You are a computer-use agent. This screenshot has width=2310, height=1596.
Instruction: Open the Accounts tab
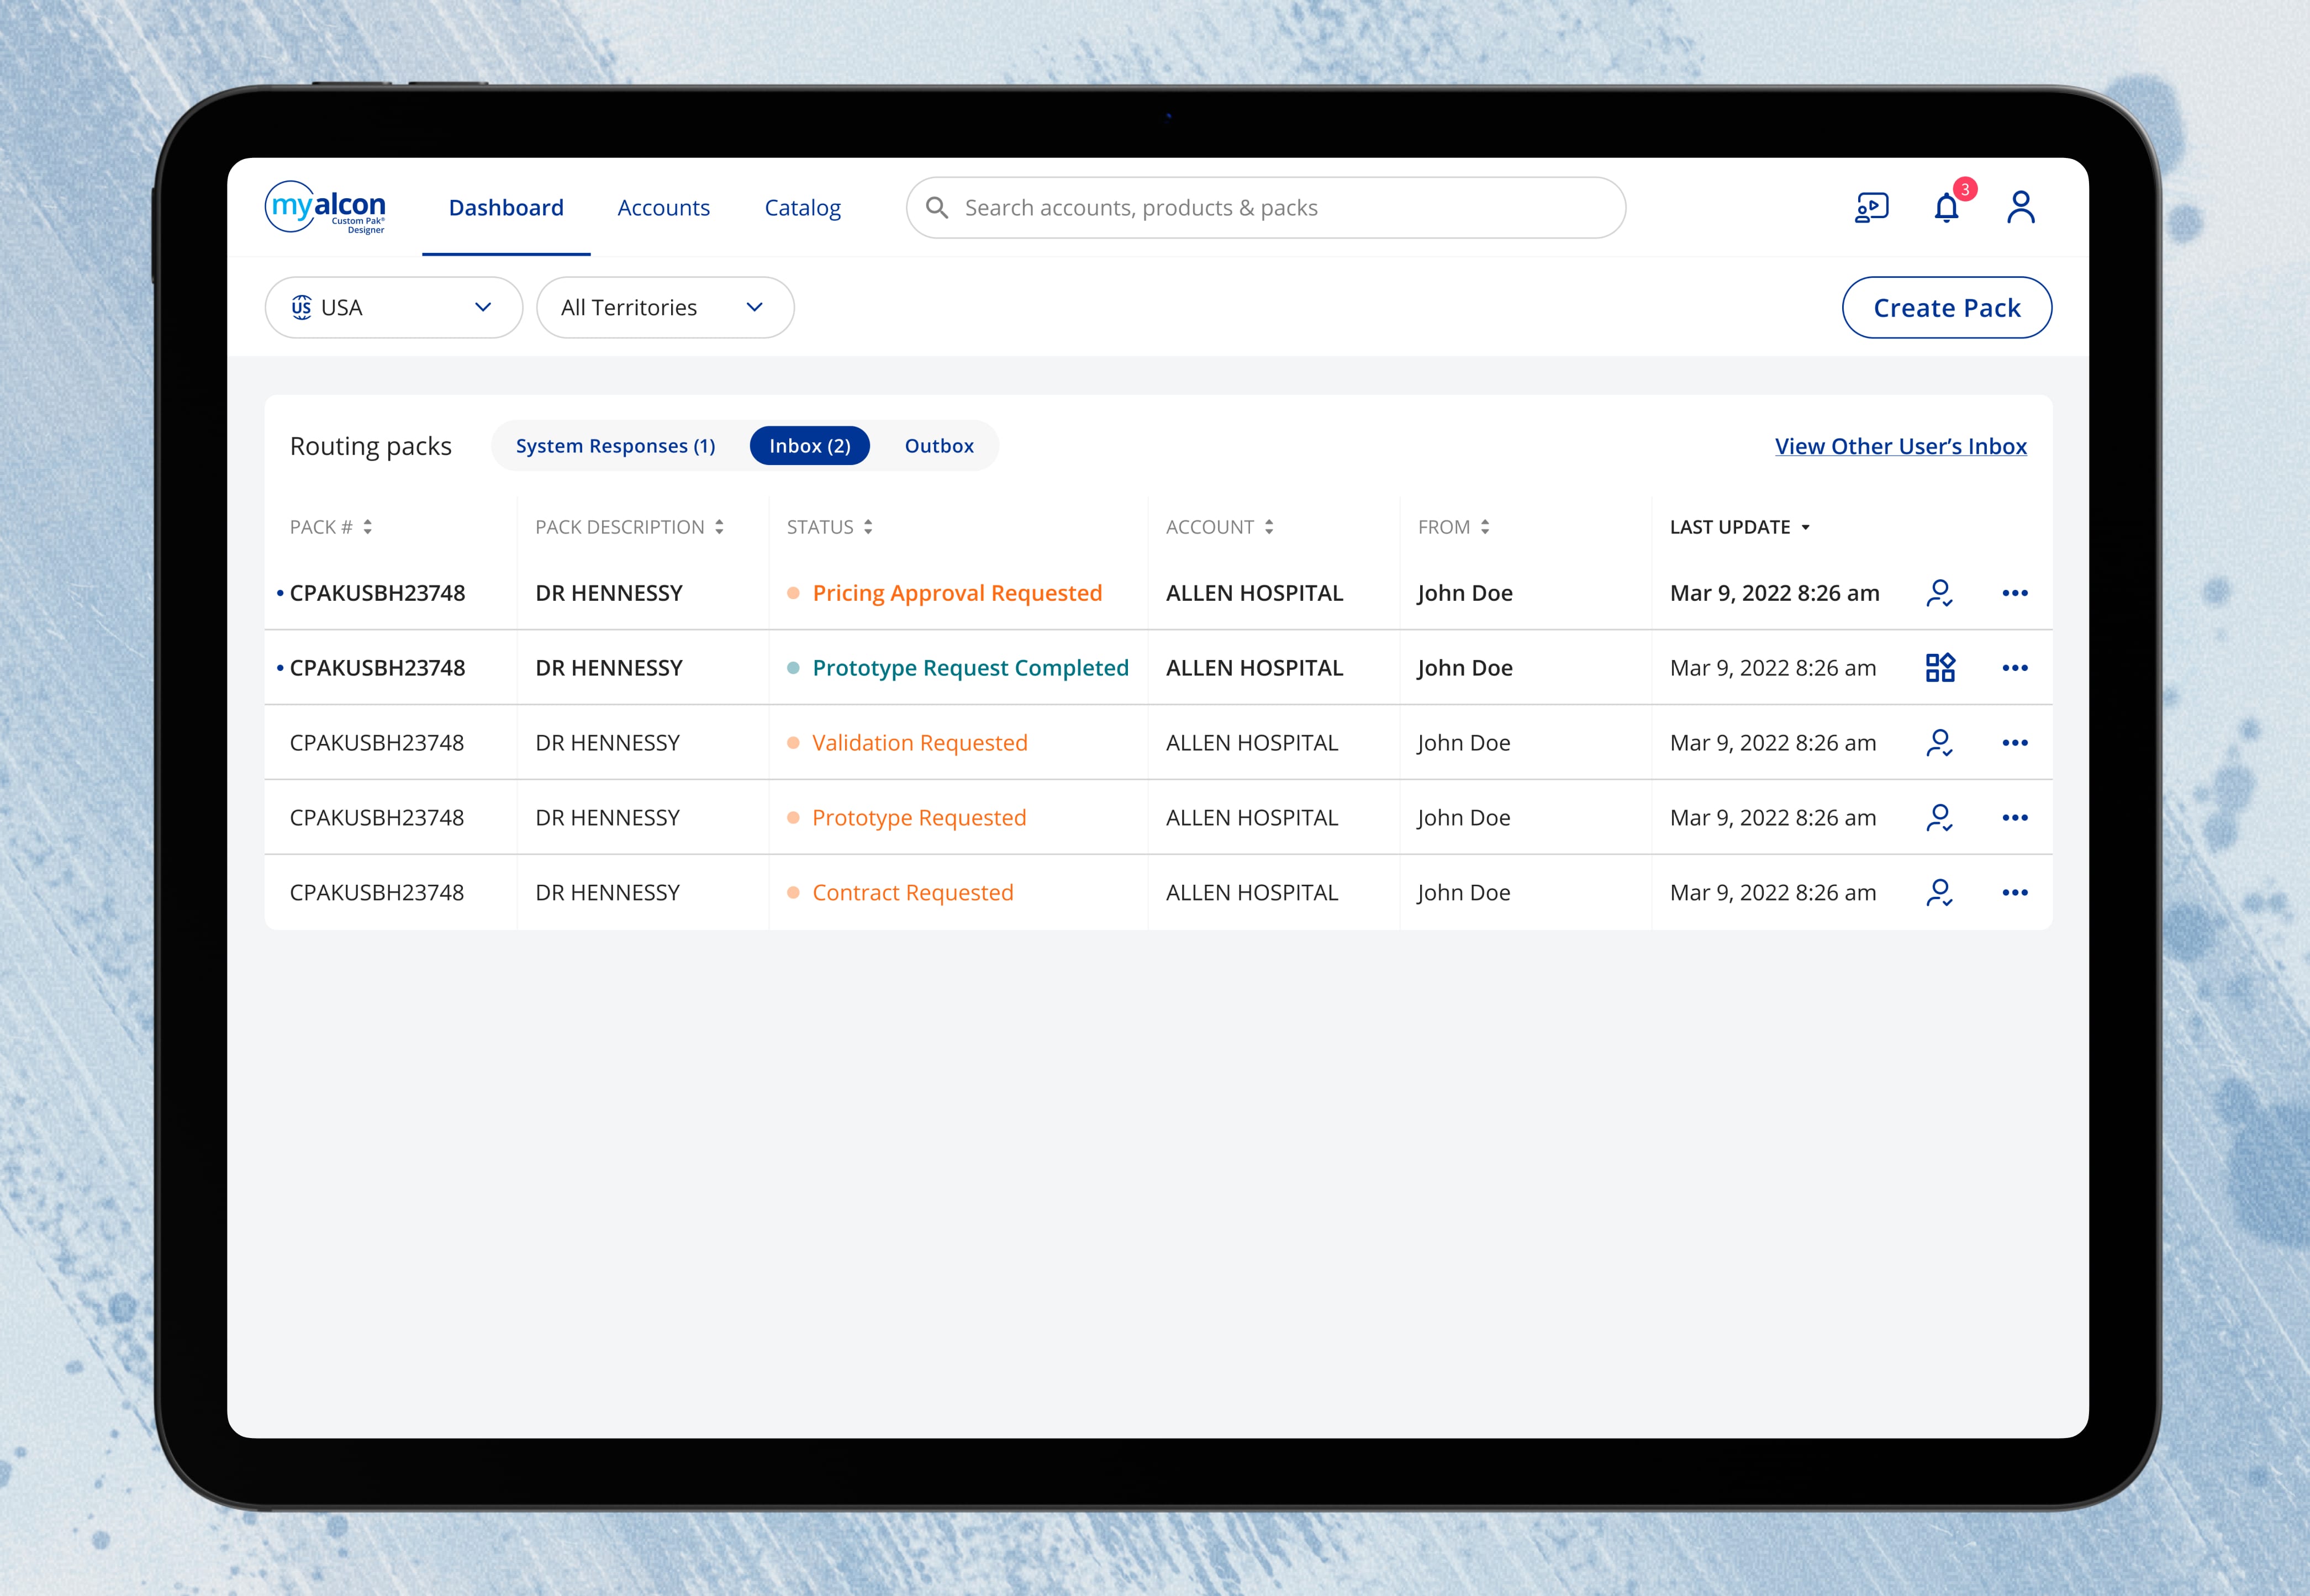pyautogui.click(x=663, y=208)
